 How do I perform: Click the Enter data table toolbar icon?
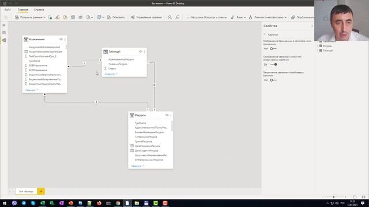tap(73, 17)
